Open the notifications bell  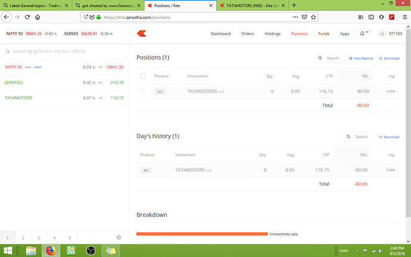click(x=362, y=33)
